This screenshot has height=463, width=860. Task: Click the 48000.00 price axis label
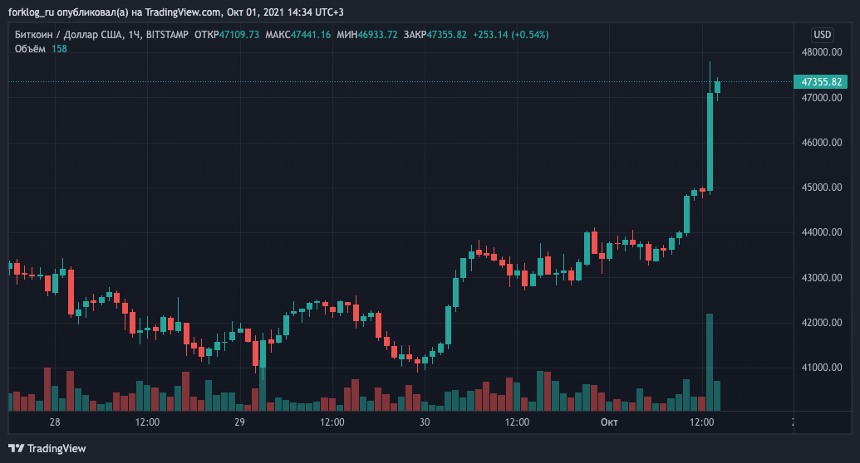pos(820,52)
